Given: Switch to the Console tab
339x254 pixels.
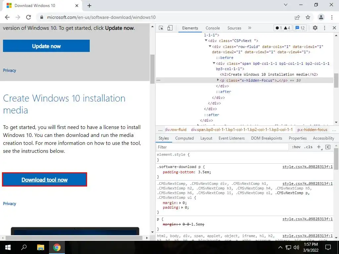Looking at the screenshot, I should click(x=213, y=28).
